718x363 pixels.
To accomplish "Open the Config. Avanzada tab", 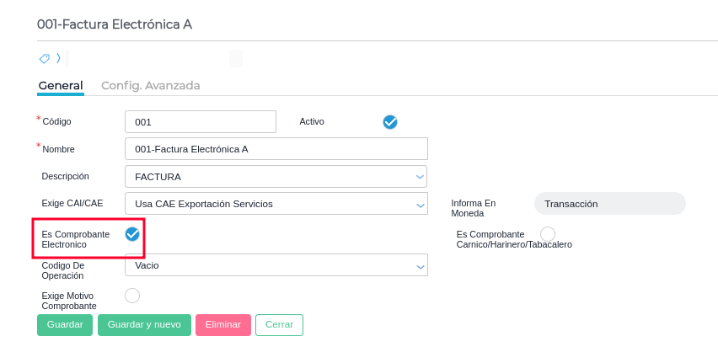I will pyautogui.click(x=150, y=85).
